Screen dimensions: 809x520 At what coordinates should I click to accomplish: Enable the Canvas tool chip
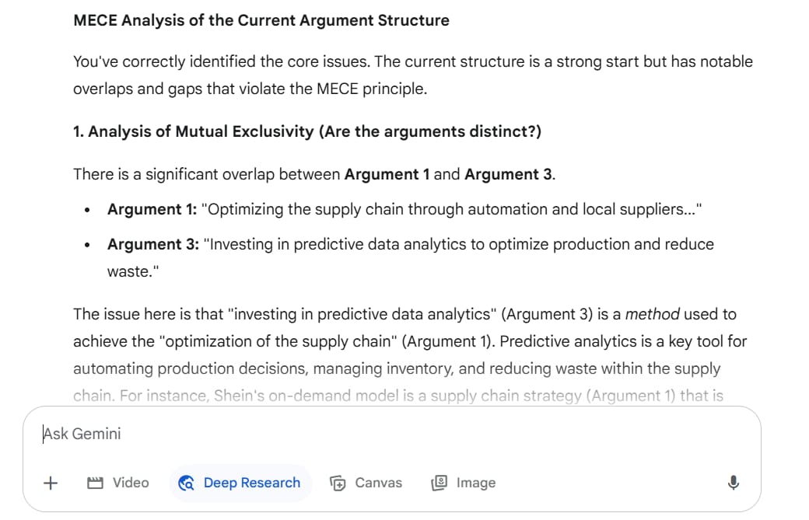366,483
